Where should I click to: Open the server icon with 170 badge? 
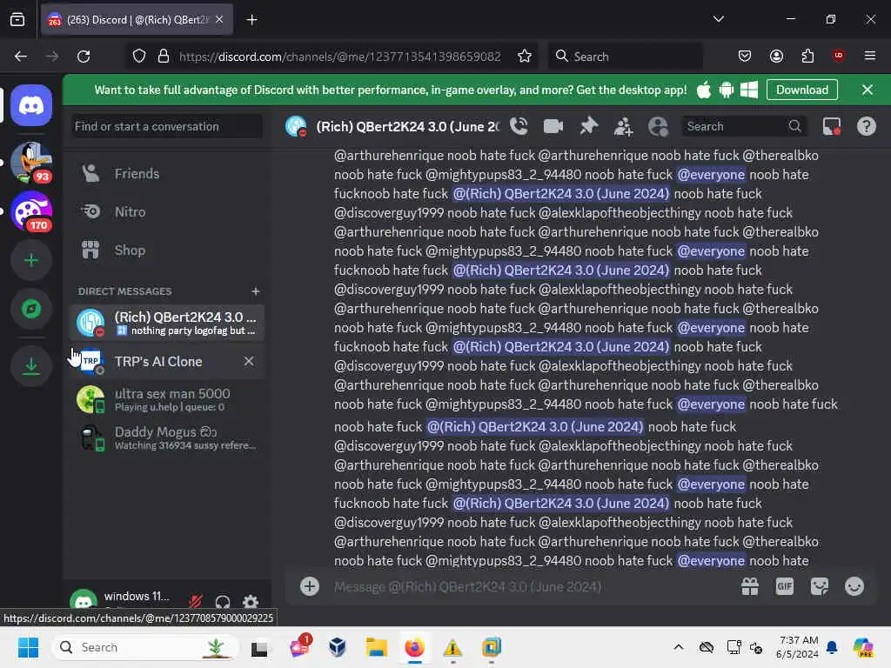31,211
